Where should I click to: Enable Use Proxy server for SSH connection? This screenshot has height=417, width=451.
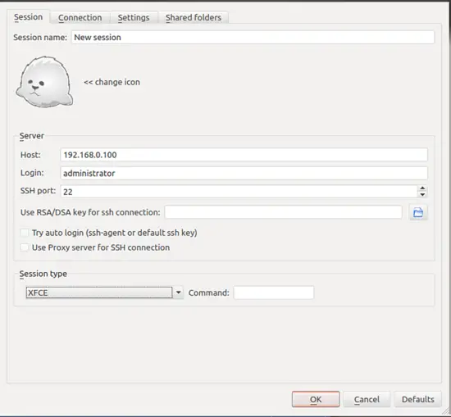pos(25,247)
